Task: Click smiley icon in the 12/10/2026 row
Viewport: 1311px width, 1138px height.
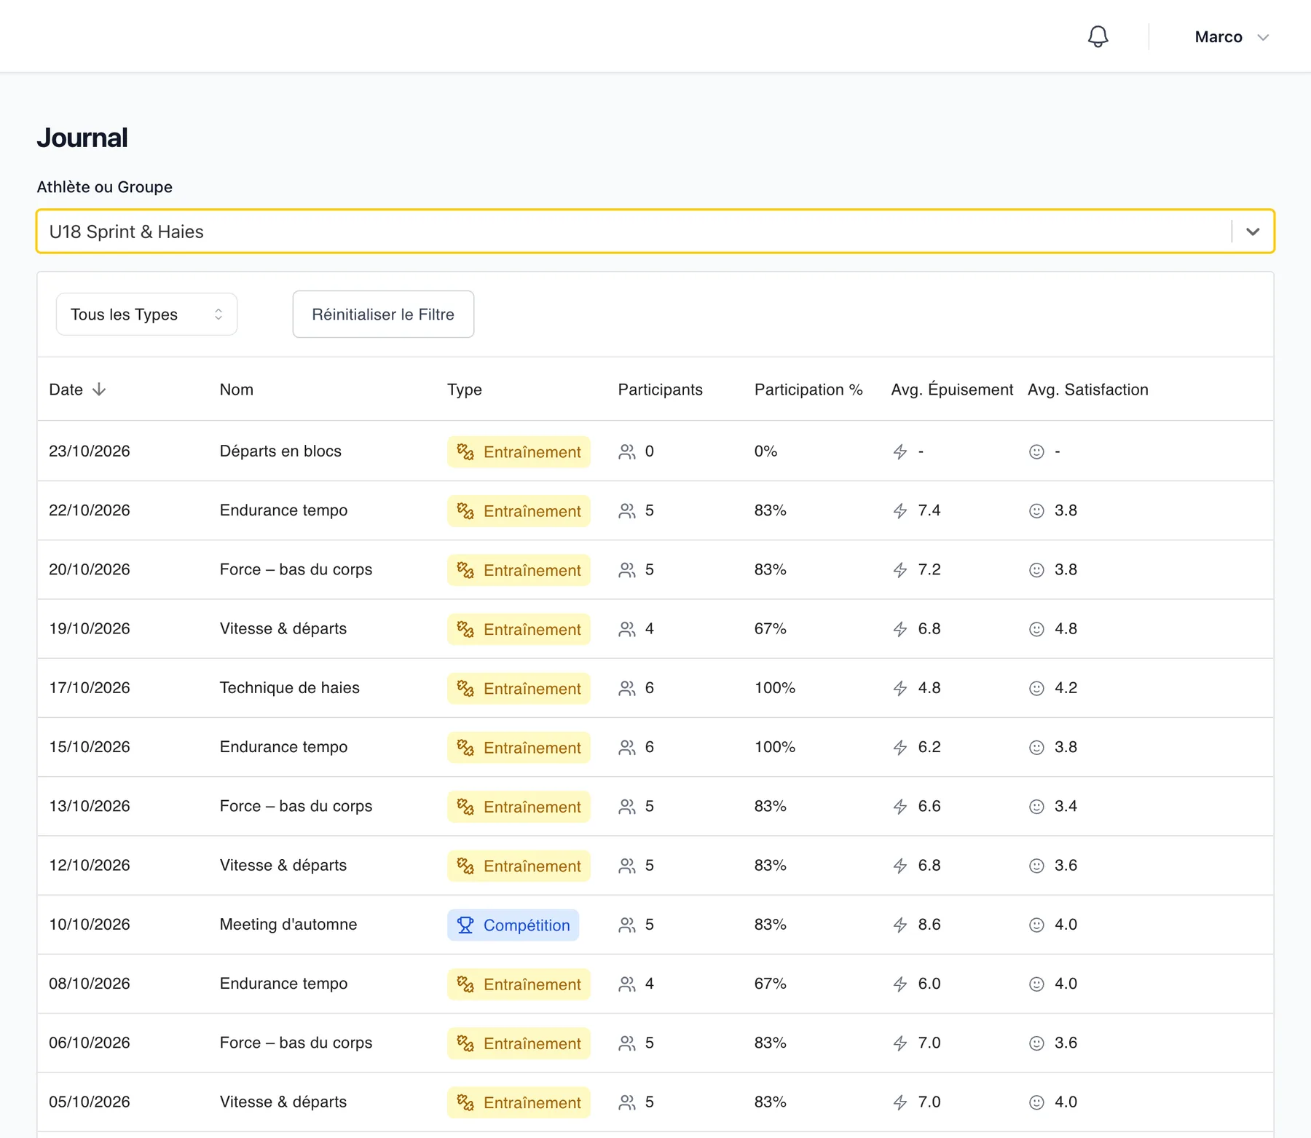Action: pyautogui.click(x=1036, y=866)
